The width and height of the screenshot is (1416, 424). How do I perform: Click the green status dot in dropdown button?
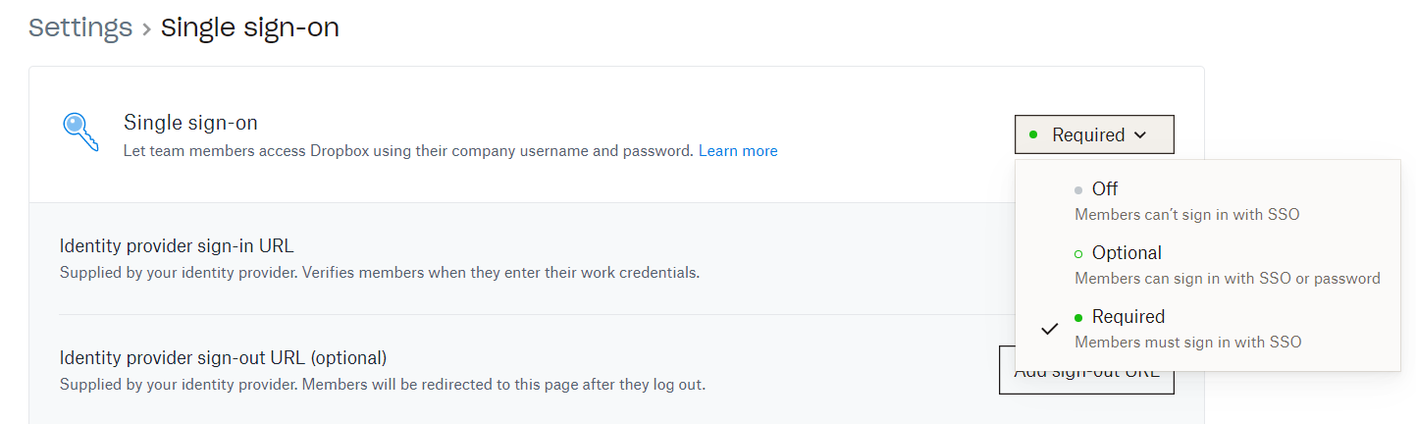click(1033, 134)
